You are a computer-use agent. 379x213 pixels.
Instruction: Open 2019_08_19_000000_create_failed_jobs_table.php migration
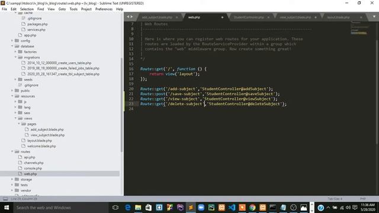click(x=63, y=69)
